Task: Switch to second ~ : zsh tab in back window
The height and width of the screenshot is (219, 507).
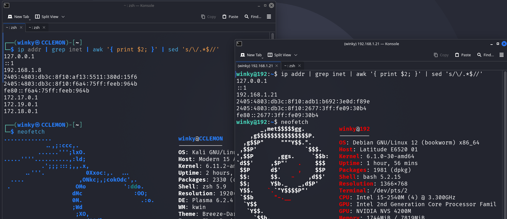Action: [x=34, y=28]
